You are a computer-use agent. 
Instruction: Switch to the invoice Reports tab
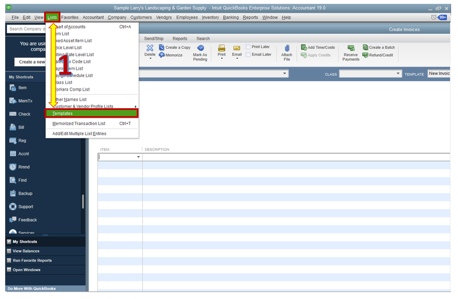[180, 39]
